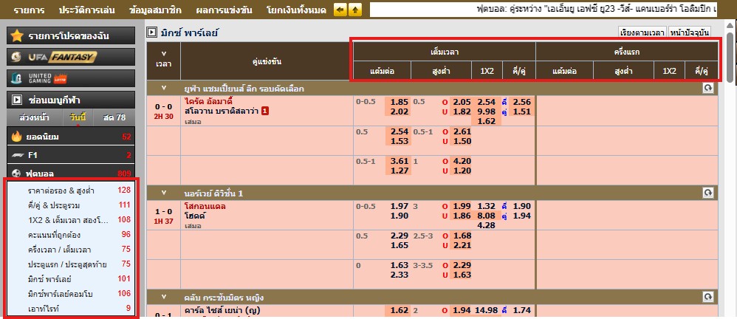Expand the ยอดนิยม category

(x=71, y=137)
